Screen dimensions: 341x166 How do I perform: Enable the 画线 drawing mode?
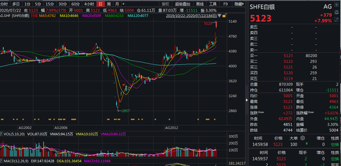coord(200,4)
